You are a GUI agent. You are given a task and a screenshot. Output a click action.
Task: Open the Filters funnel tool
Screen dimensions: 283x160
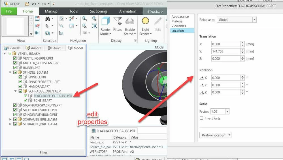[118, 21]
